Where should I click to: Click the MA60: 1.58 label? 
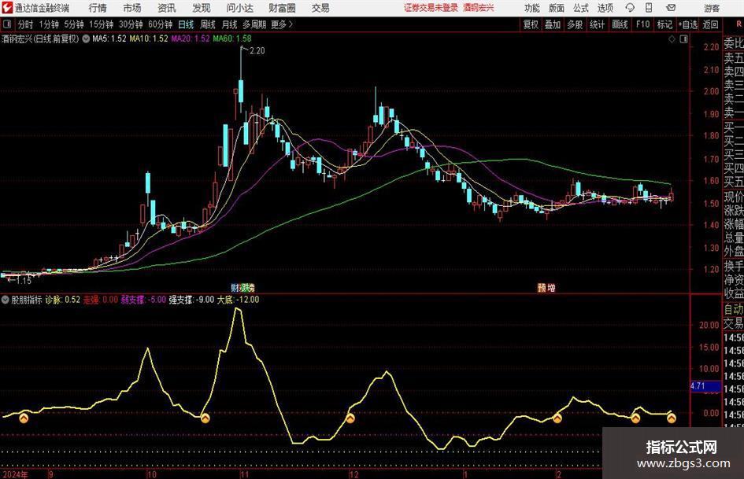[x=232, y=39]
